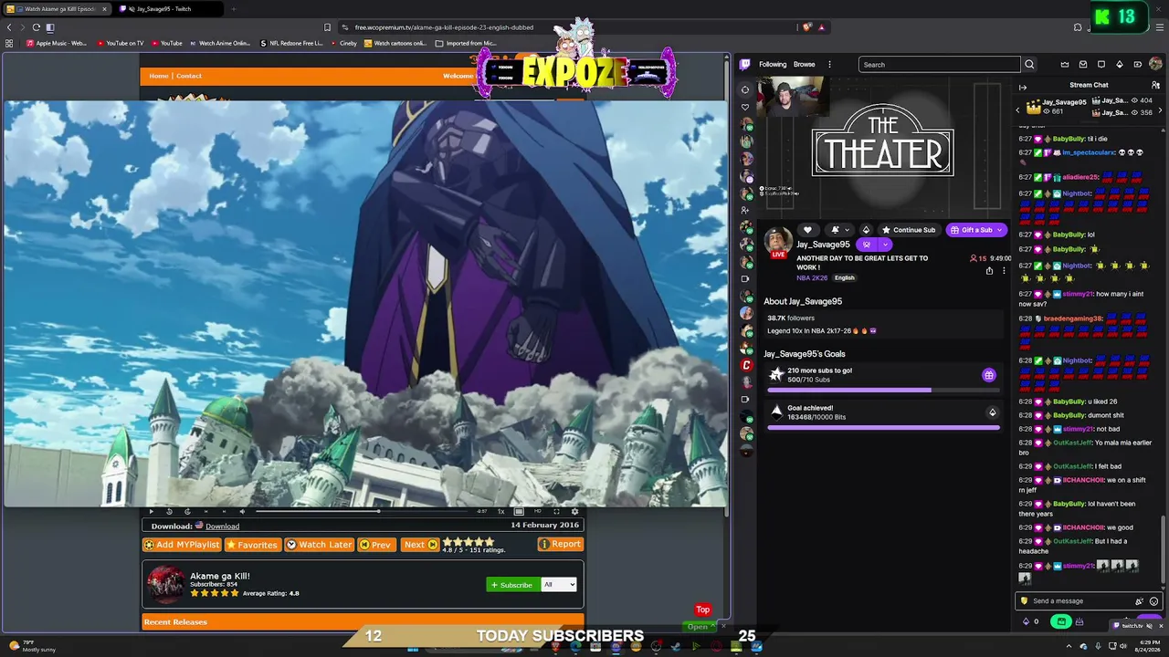The width and height of the screenshot is (1169, 657).
Task: Subscribe to Akame ga Kill series
Action: point(511,585)
